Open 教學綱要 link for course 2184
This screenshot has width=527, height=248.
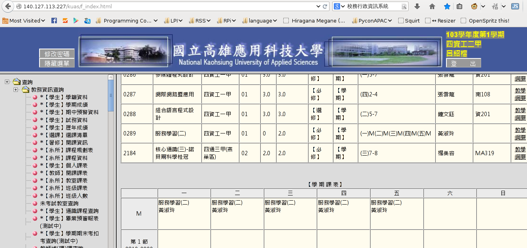(x=520, y=153)
